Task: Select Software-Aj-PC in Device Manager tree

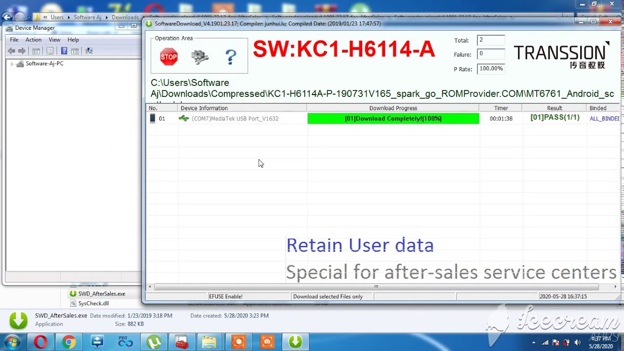Action: 44,64
